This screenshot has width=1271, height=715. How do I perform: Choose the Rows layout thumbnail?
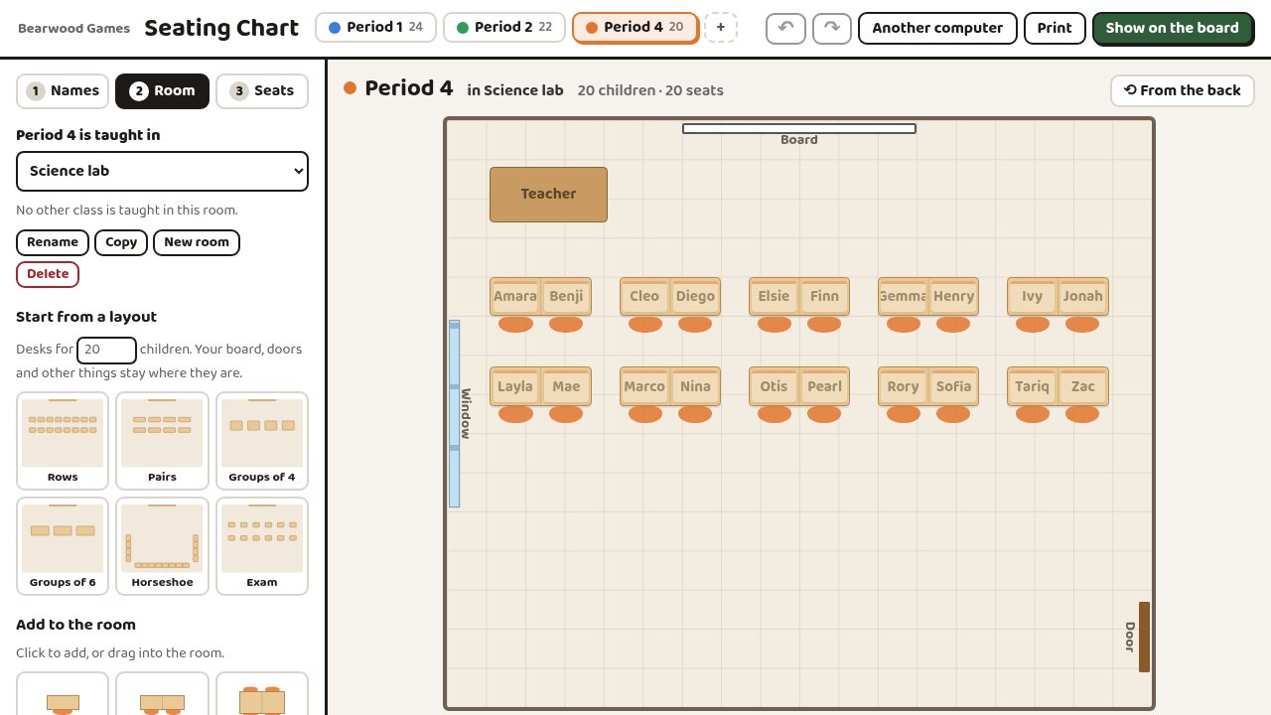[63, 441]
